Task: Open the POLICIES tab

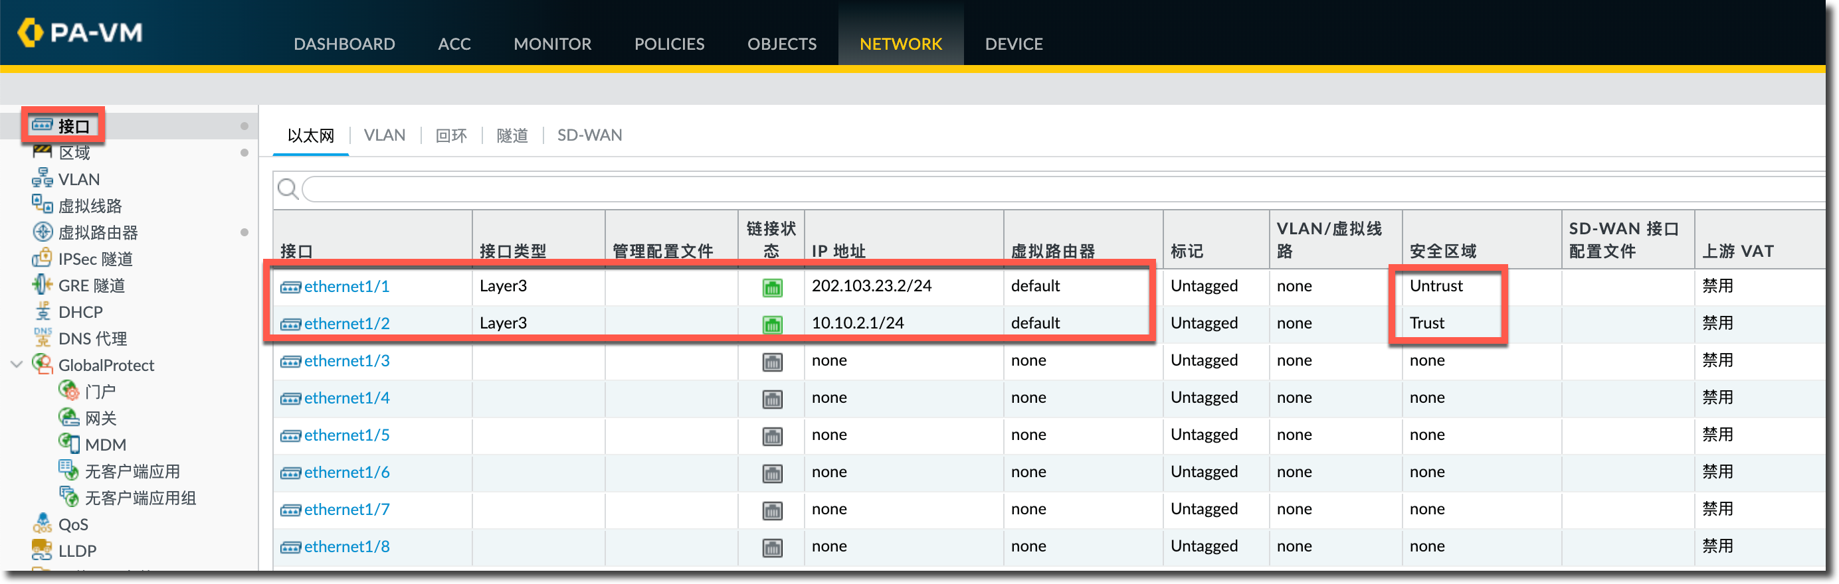Action: click(x=669, y=44)
